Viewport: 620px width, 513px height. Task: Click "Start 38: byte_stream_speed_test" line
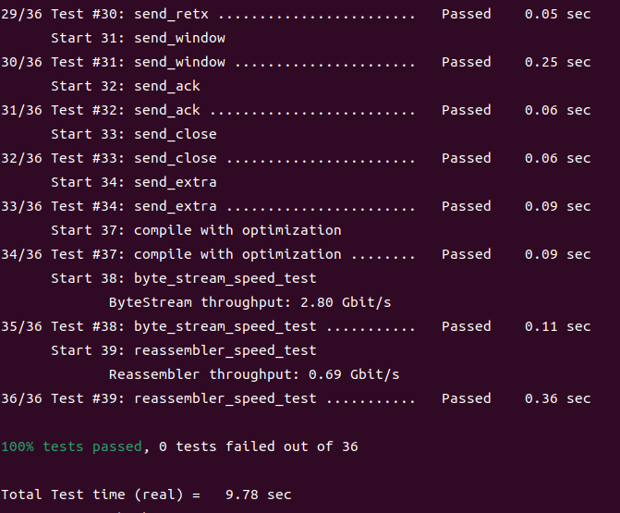tap(183, 278)
